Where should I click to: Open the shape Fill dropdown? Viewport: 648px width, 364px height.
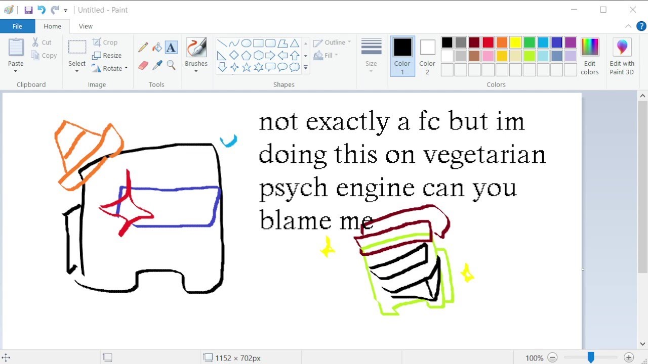pyautogui.click(x=326, y=55)
